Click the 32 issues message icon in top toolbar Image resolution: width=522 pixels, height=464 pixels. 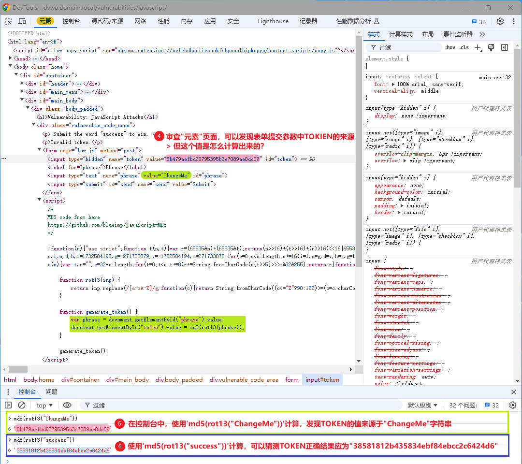(478, 22)
